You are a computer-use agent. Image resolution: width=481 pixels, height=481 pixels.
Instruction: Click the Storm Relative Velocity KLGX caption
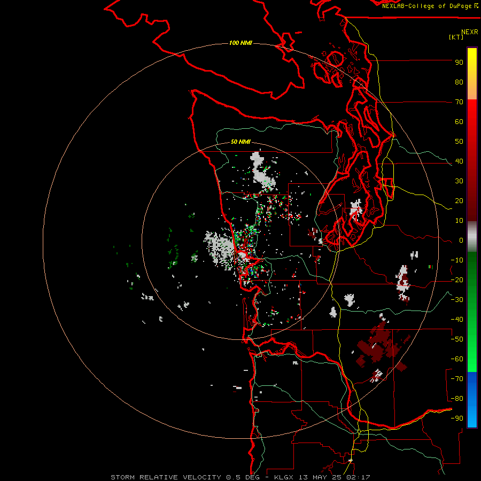241,477
